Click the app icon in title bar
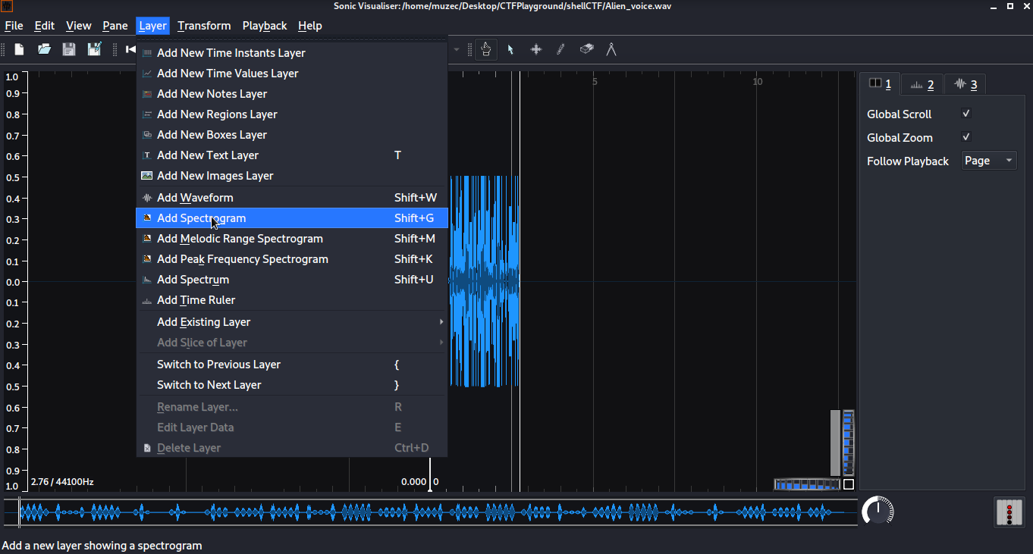This screenshot has width=1033, height=554. (x=7, y=7)
